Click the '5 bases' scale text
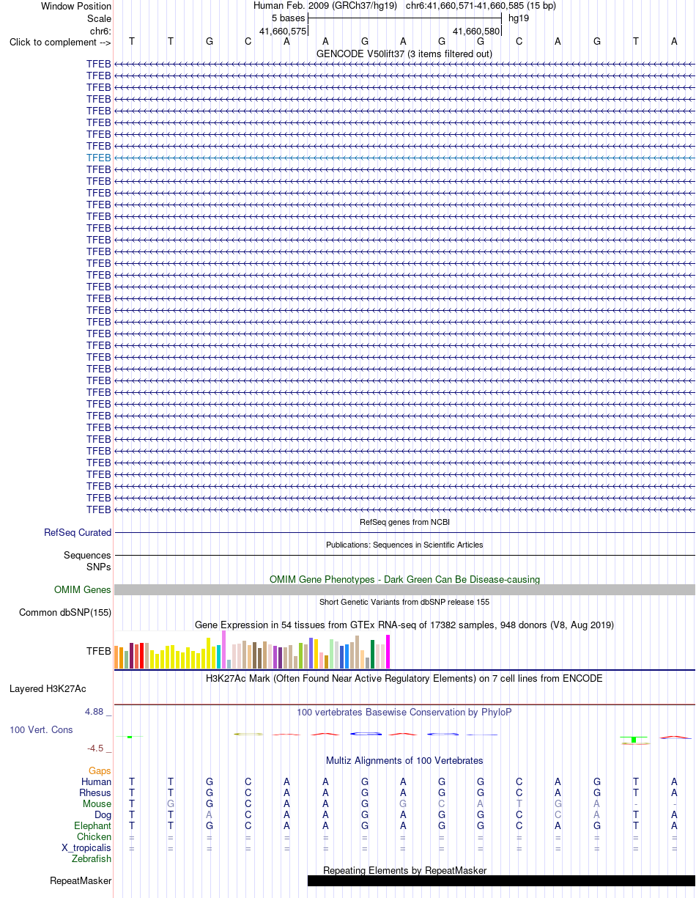696x898 pixels. 289,18
